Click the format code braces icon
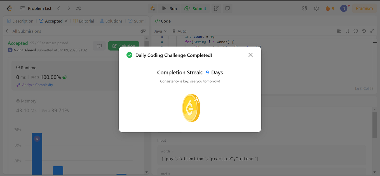The height and width of the screenshot is (176, 380). 355,31
